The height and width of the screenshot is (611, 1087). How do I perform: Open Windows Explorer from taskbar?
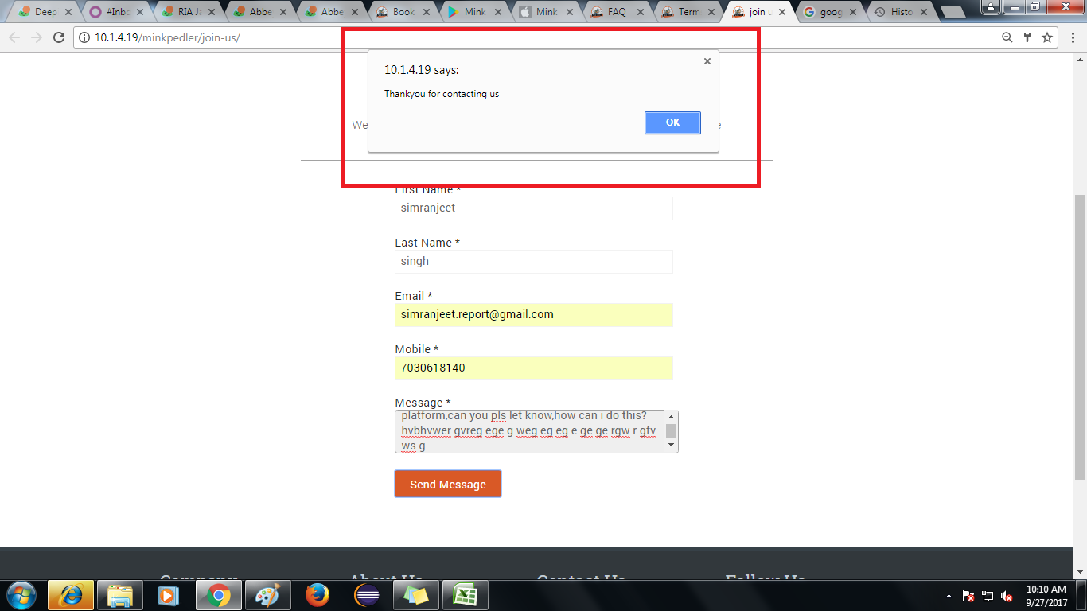coord(119,595)
